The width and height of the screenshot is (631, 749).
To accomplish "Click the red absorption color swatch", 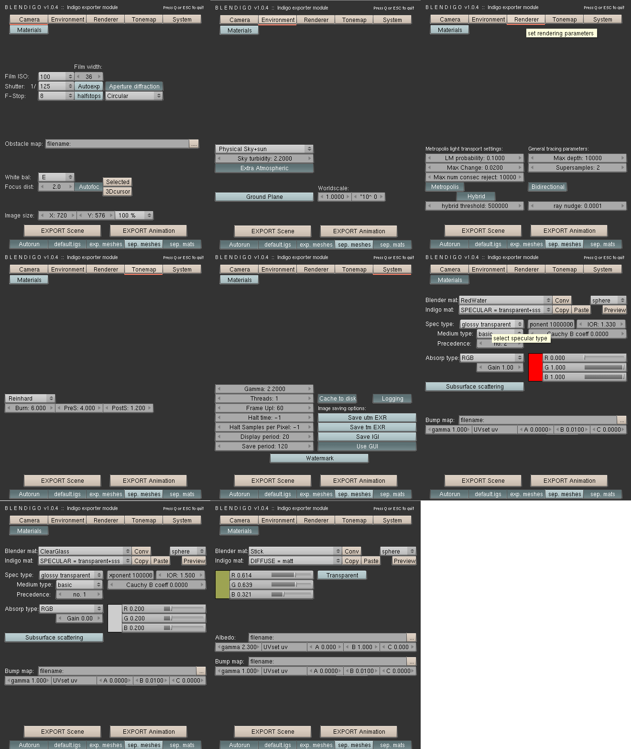I will [535, 368].
